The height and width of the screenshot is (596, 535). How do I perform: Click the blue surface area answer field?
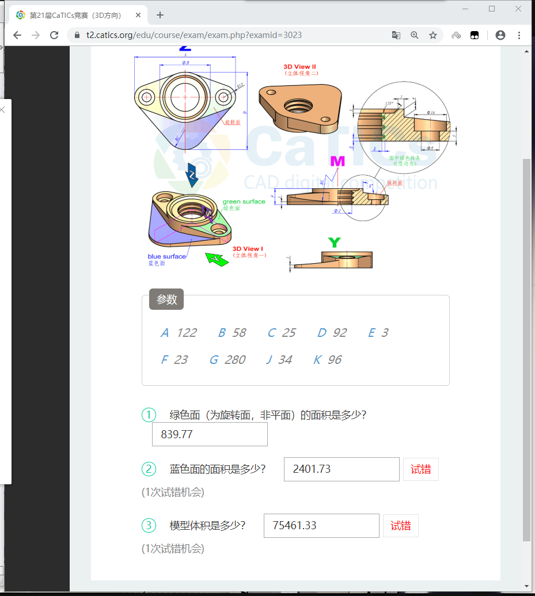(341, 469)
